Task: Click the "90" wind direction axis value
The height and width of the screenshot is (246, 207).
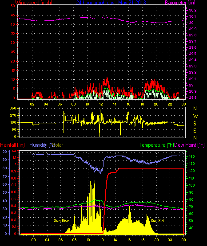Action: point(14,129)
